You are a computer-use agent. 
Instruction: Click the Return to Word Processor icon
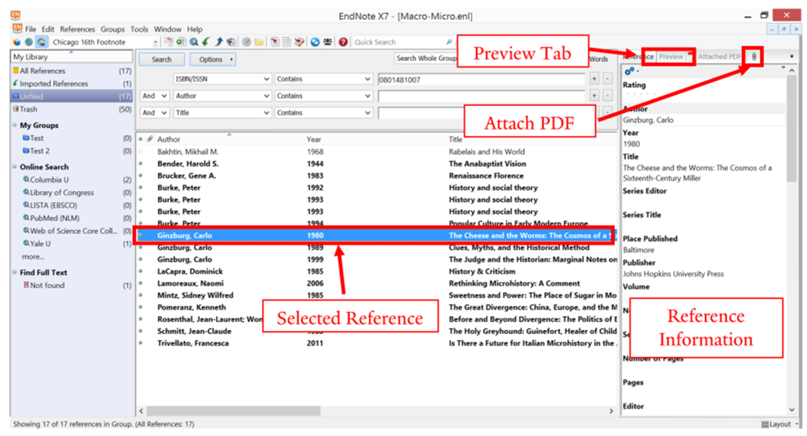point(299,42)
